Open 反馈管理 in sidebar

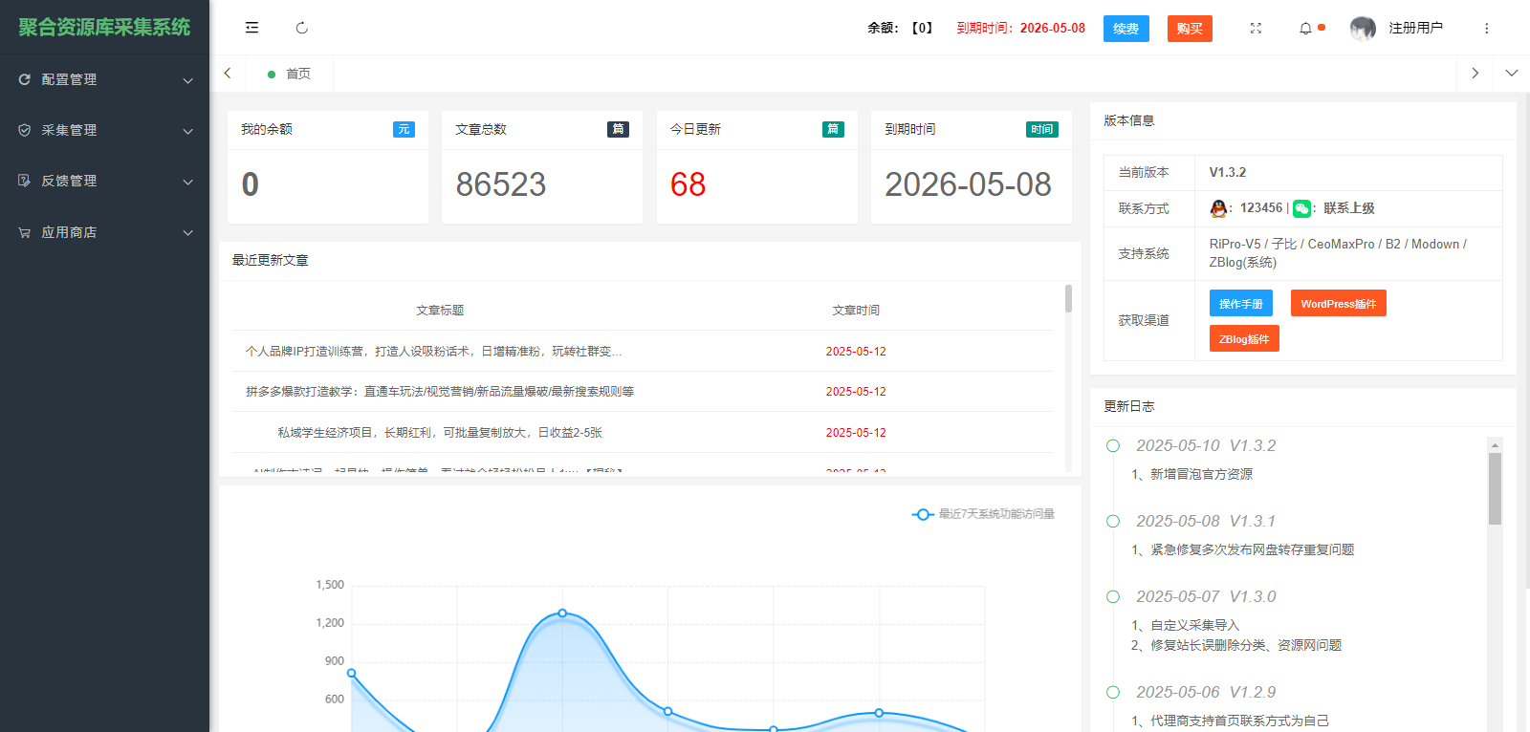click(x=104, y=181)
